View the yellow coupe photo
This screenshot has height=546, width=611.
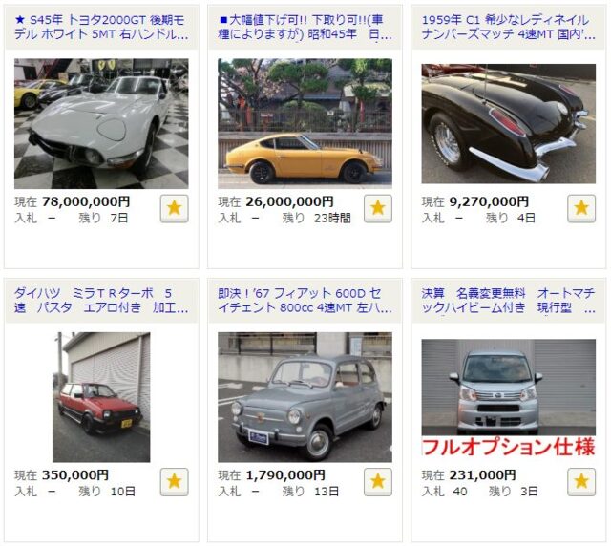click(305, 123)
